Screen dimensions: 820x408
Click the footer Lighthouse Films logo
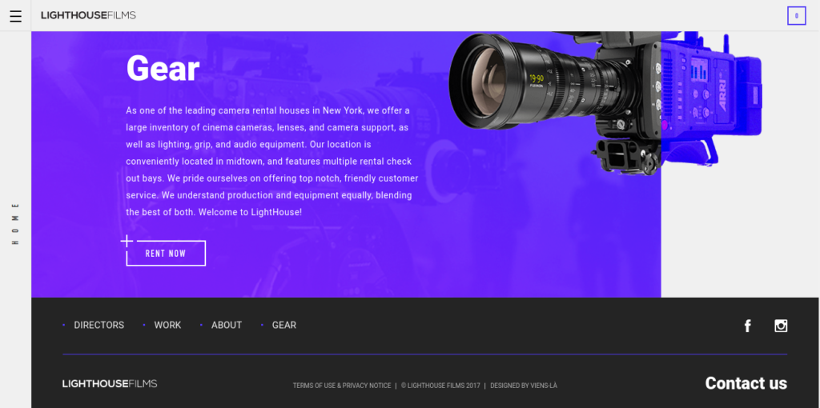(110, 384)
